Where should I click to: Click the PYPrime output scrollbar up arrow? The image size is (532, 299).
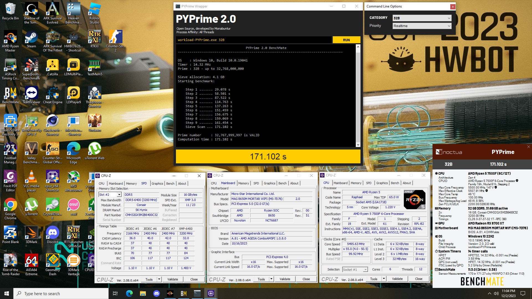tap(358, 47)
